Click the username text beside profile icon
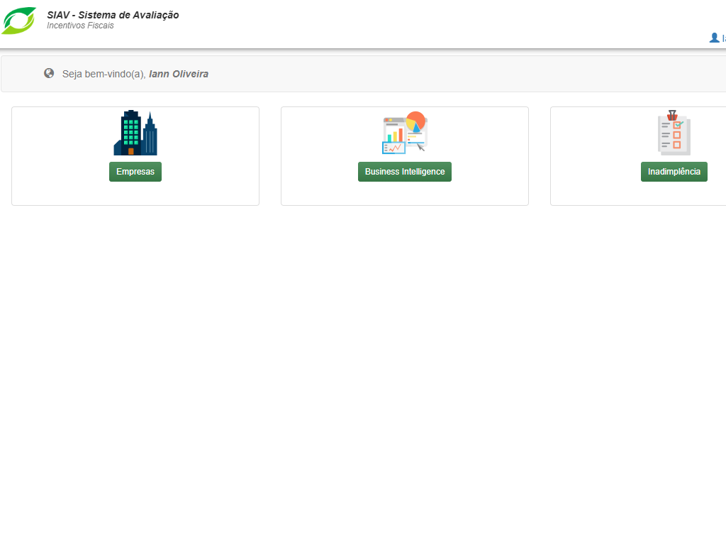The image size is (726, 545). coord(723,38)
